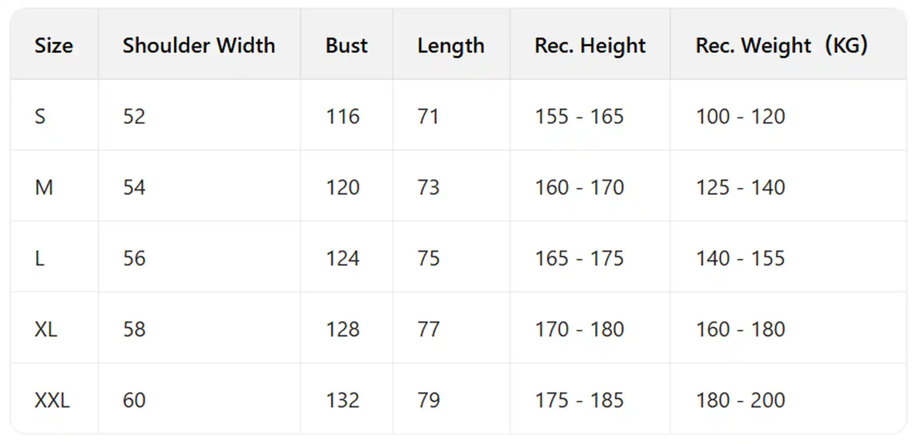Select height range 160 - 170
The image size is (918, 444).
click(x=579, y=187)
